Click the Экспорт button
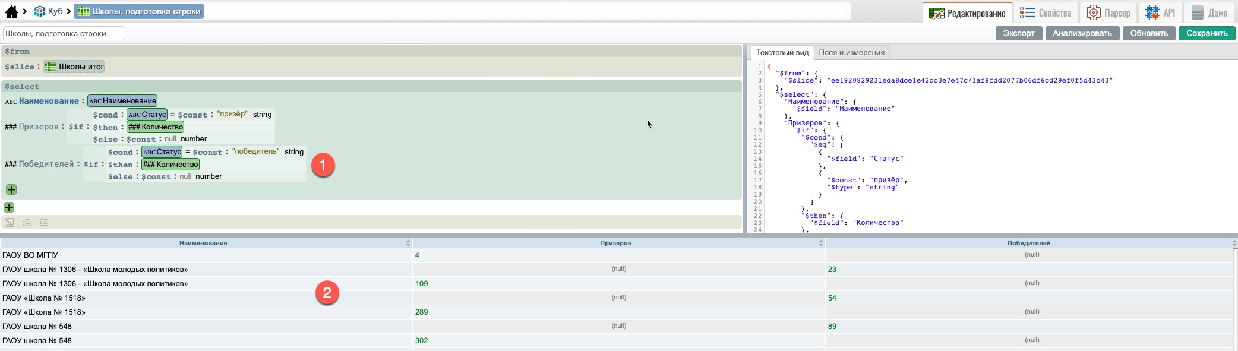 pos(1018,33)
